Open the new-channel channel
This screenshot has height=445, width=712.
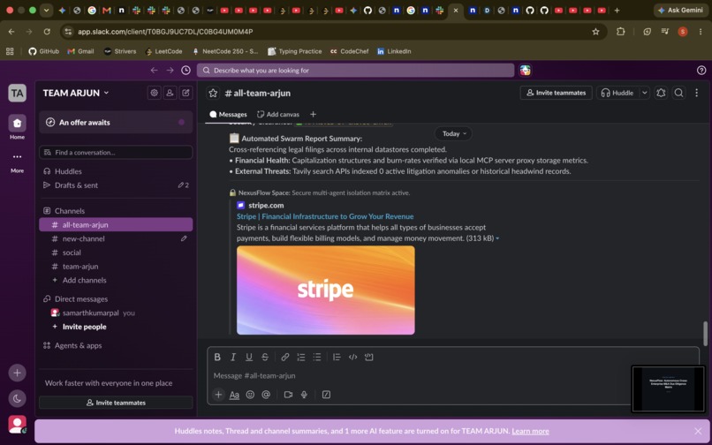pyautogui.click(x=116, y=238)
